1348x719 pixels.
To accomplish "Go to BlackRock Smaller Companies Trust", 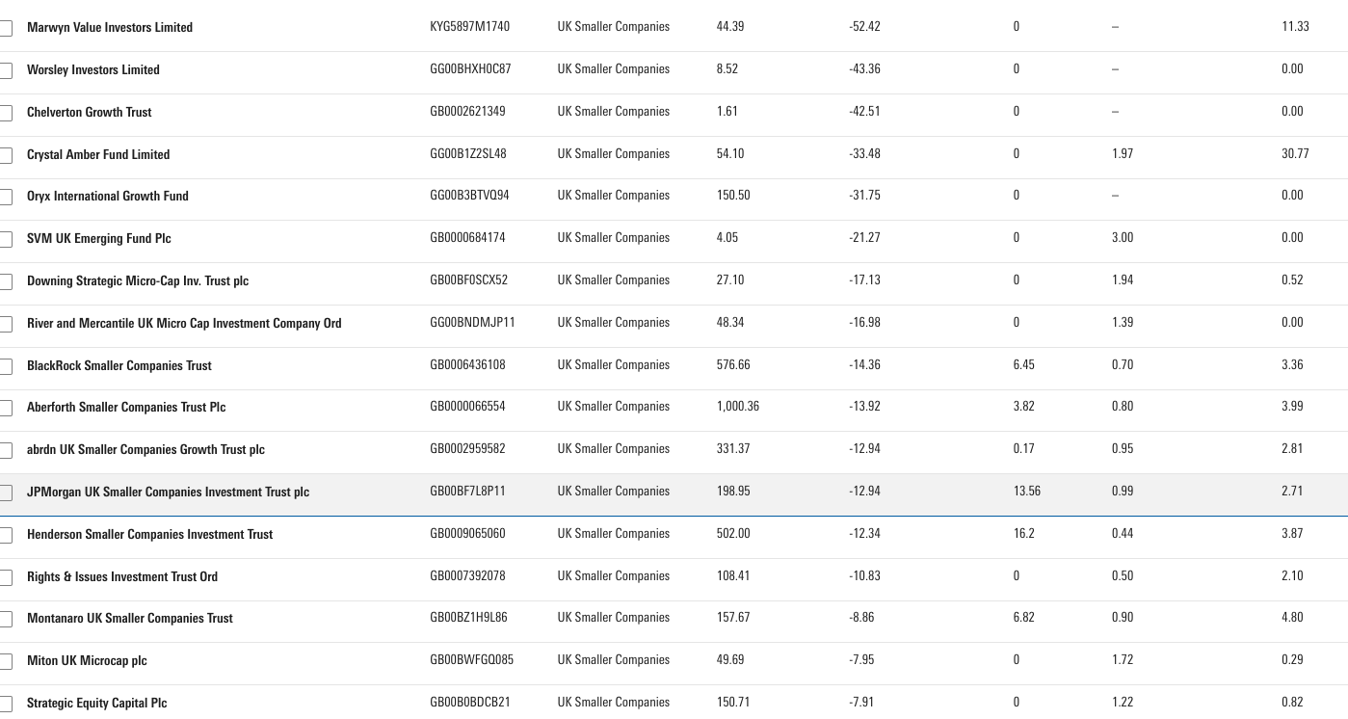I will pyautogui.click(x=119, y=365).
